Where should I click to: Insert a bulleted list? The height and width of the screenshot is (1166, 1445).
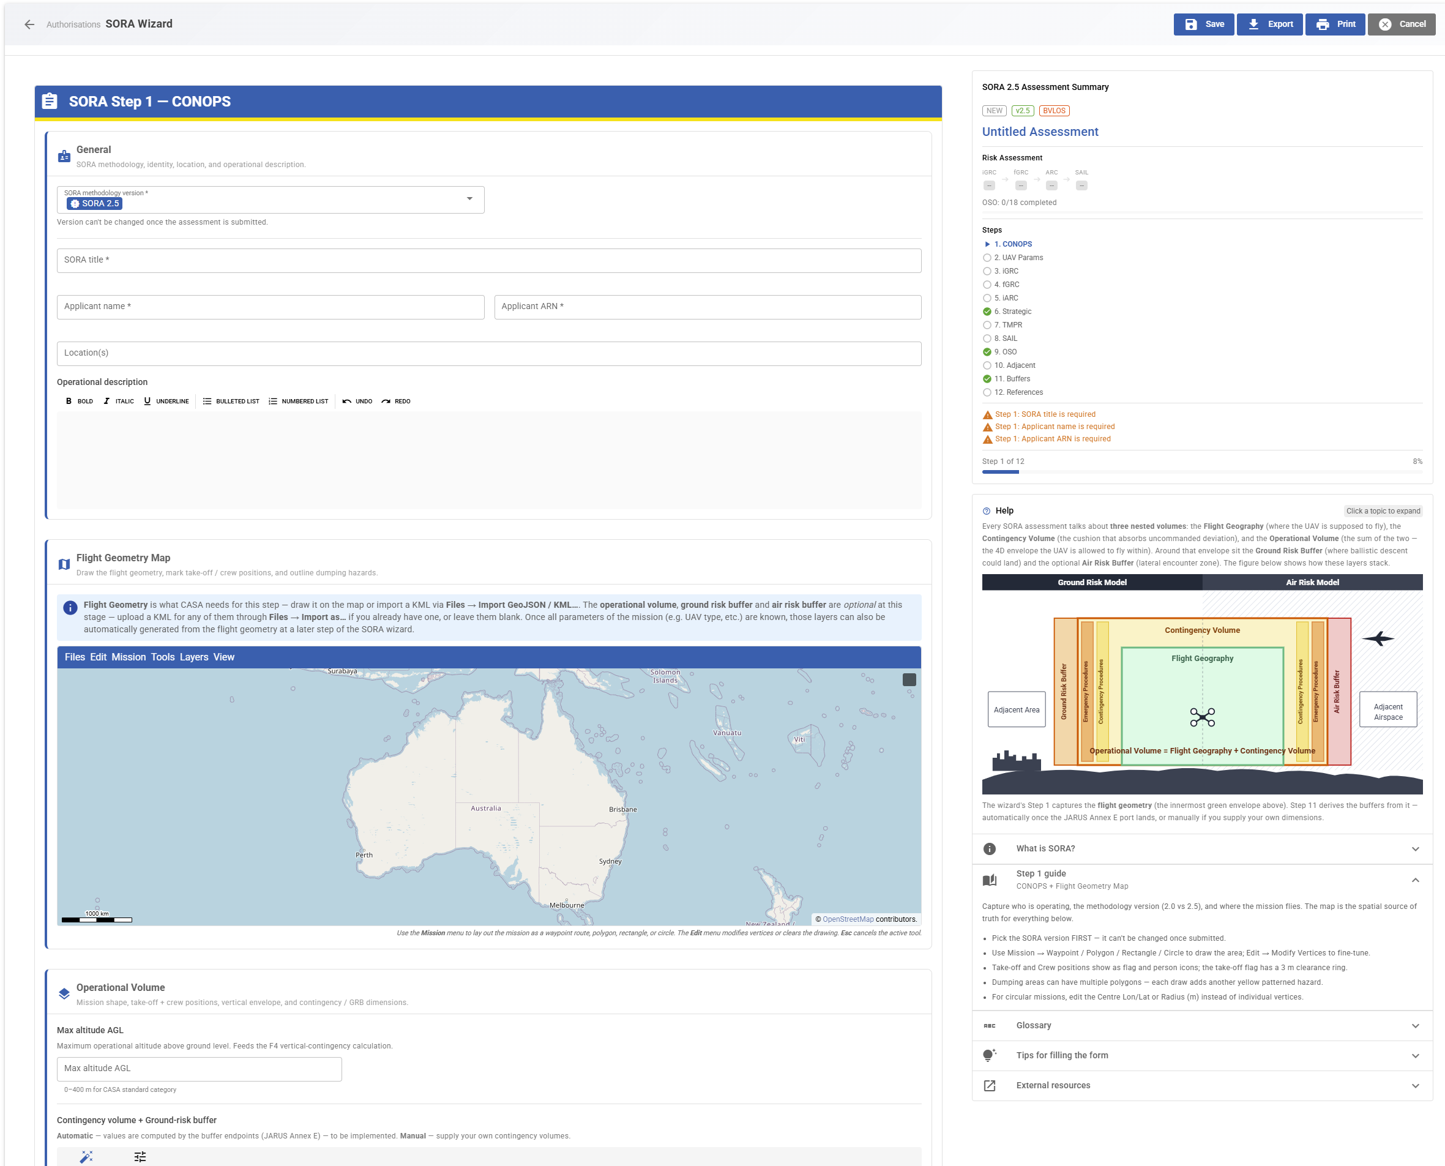click(x=231, y=401)
